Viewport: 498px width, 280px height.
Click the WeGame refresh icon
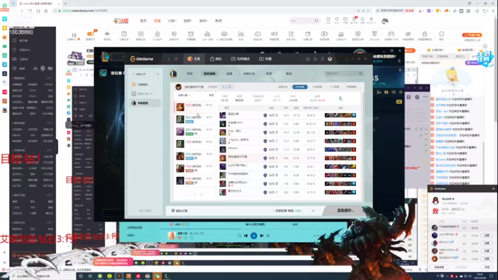(x=176, y=59)
